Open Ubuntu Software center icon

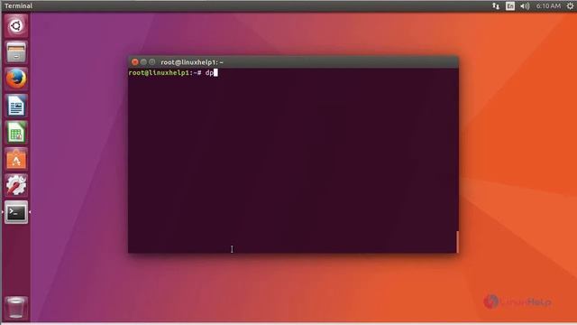click(16, 159)
